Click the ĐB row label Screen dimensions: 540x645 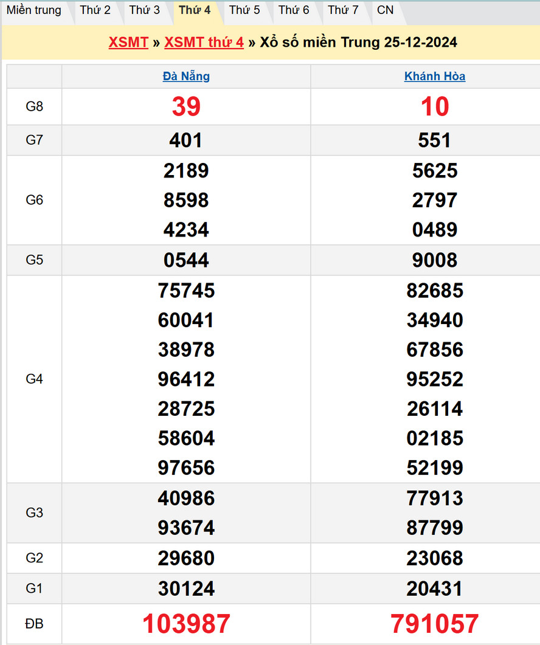[35, 624]
